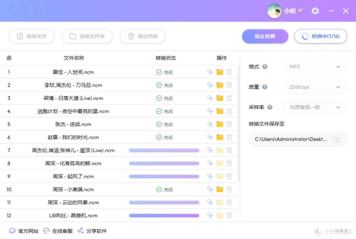Delete row 周深 - 小美满.ncm
The width and height of the screenshot is (356, 239).
(x=229, y=189)
